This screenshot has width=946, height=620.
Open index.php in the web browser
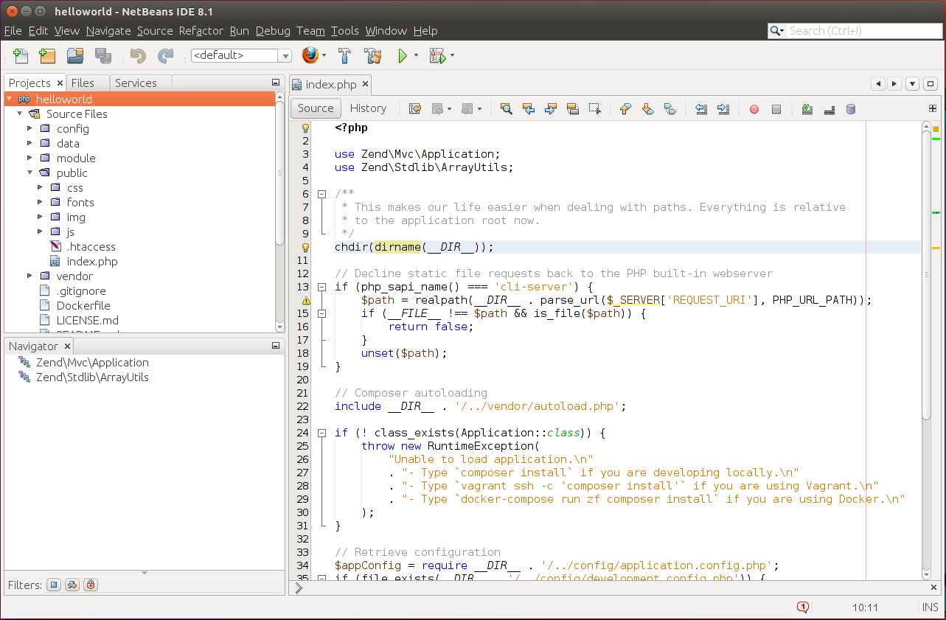(310, 55)
